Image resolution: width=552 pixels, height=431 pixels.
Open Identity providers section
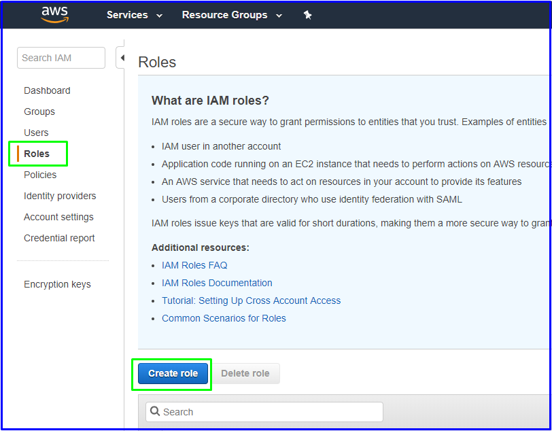(x=60, y=196)
